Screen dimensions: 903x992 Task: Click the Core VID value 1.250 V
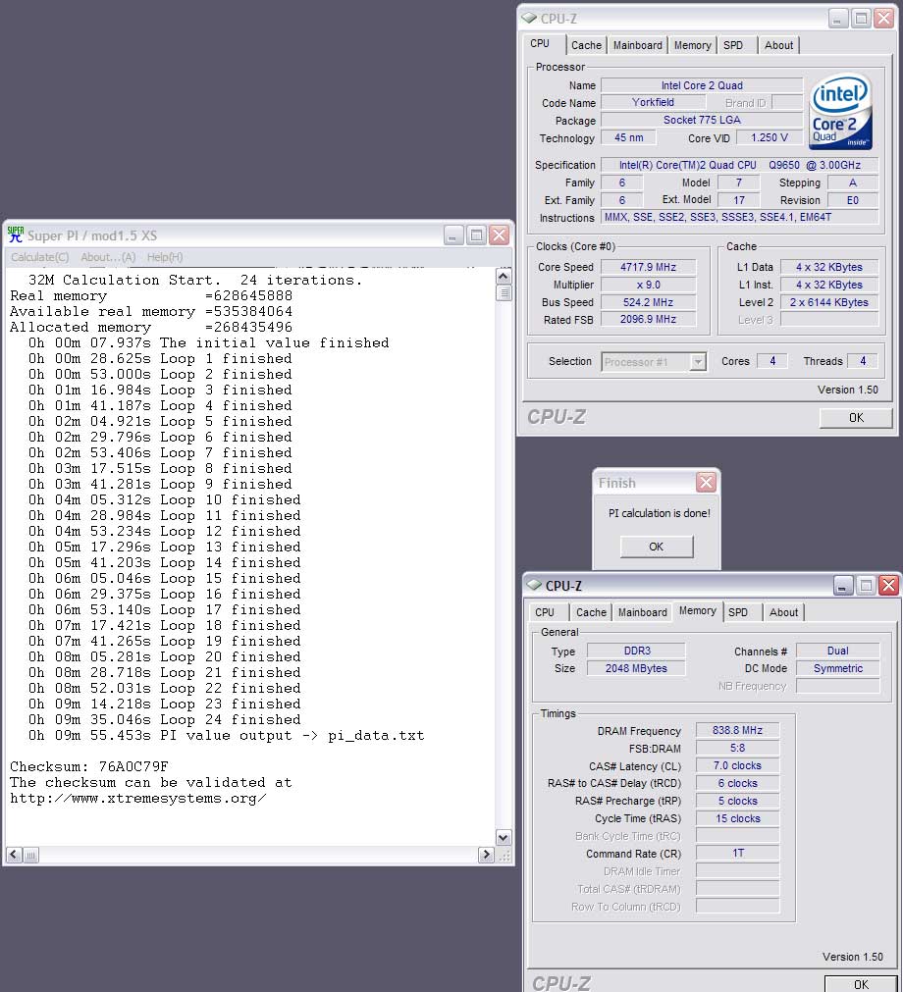(x=770, y=137)
